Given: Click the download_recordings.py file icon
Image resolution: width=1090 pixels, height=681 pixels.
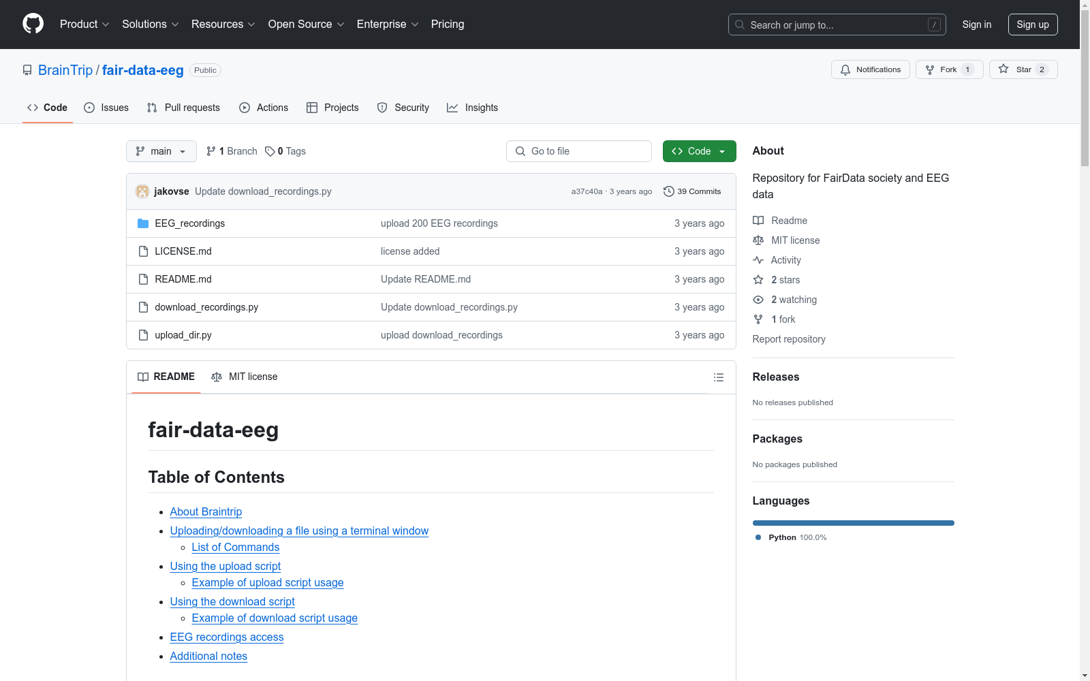Looking at the screenshot, I should 143,307.
